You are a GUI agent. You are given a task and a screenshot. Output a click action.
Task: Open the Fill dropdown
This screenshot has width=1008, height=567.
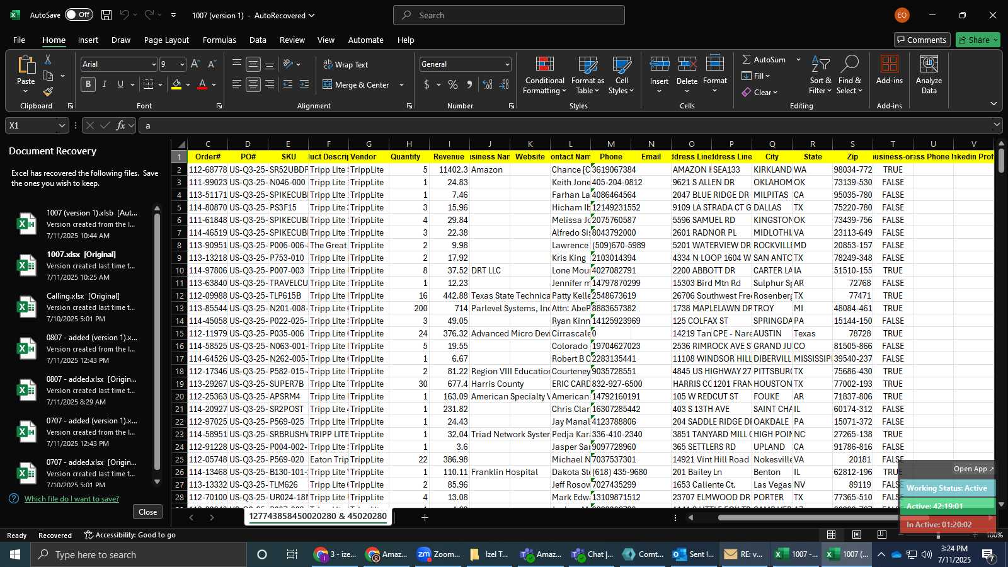point(756,76)
